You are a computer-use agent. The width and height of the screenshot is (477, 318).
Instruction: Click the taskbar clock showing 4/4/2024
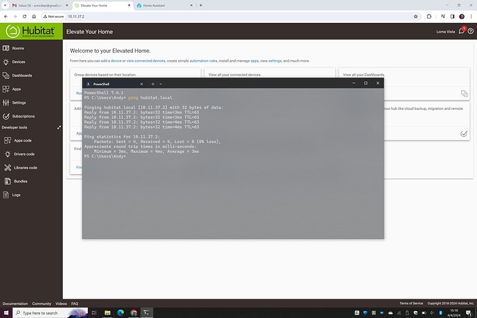pyautogui.click(x=454, y=313)
